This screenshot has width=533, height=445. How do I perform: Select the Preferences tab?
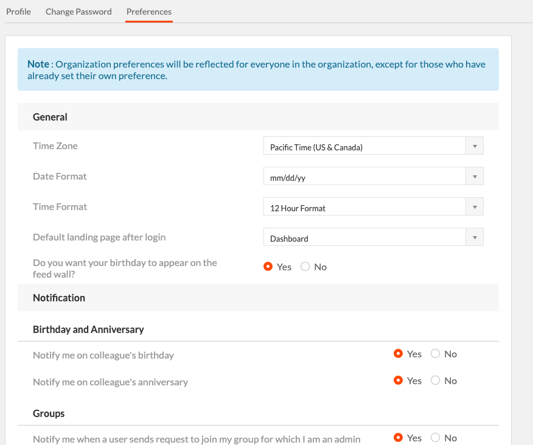click(x=149, y=12)
